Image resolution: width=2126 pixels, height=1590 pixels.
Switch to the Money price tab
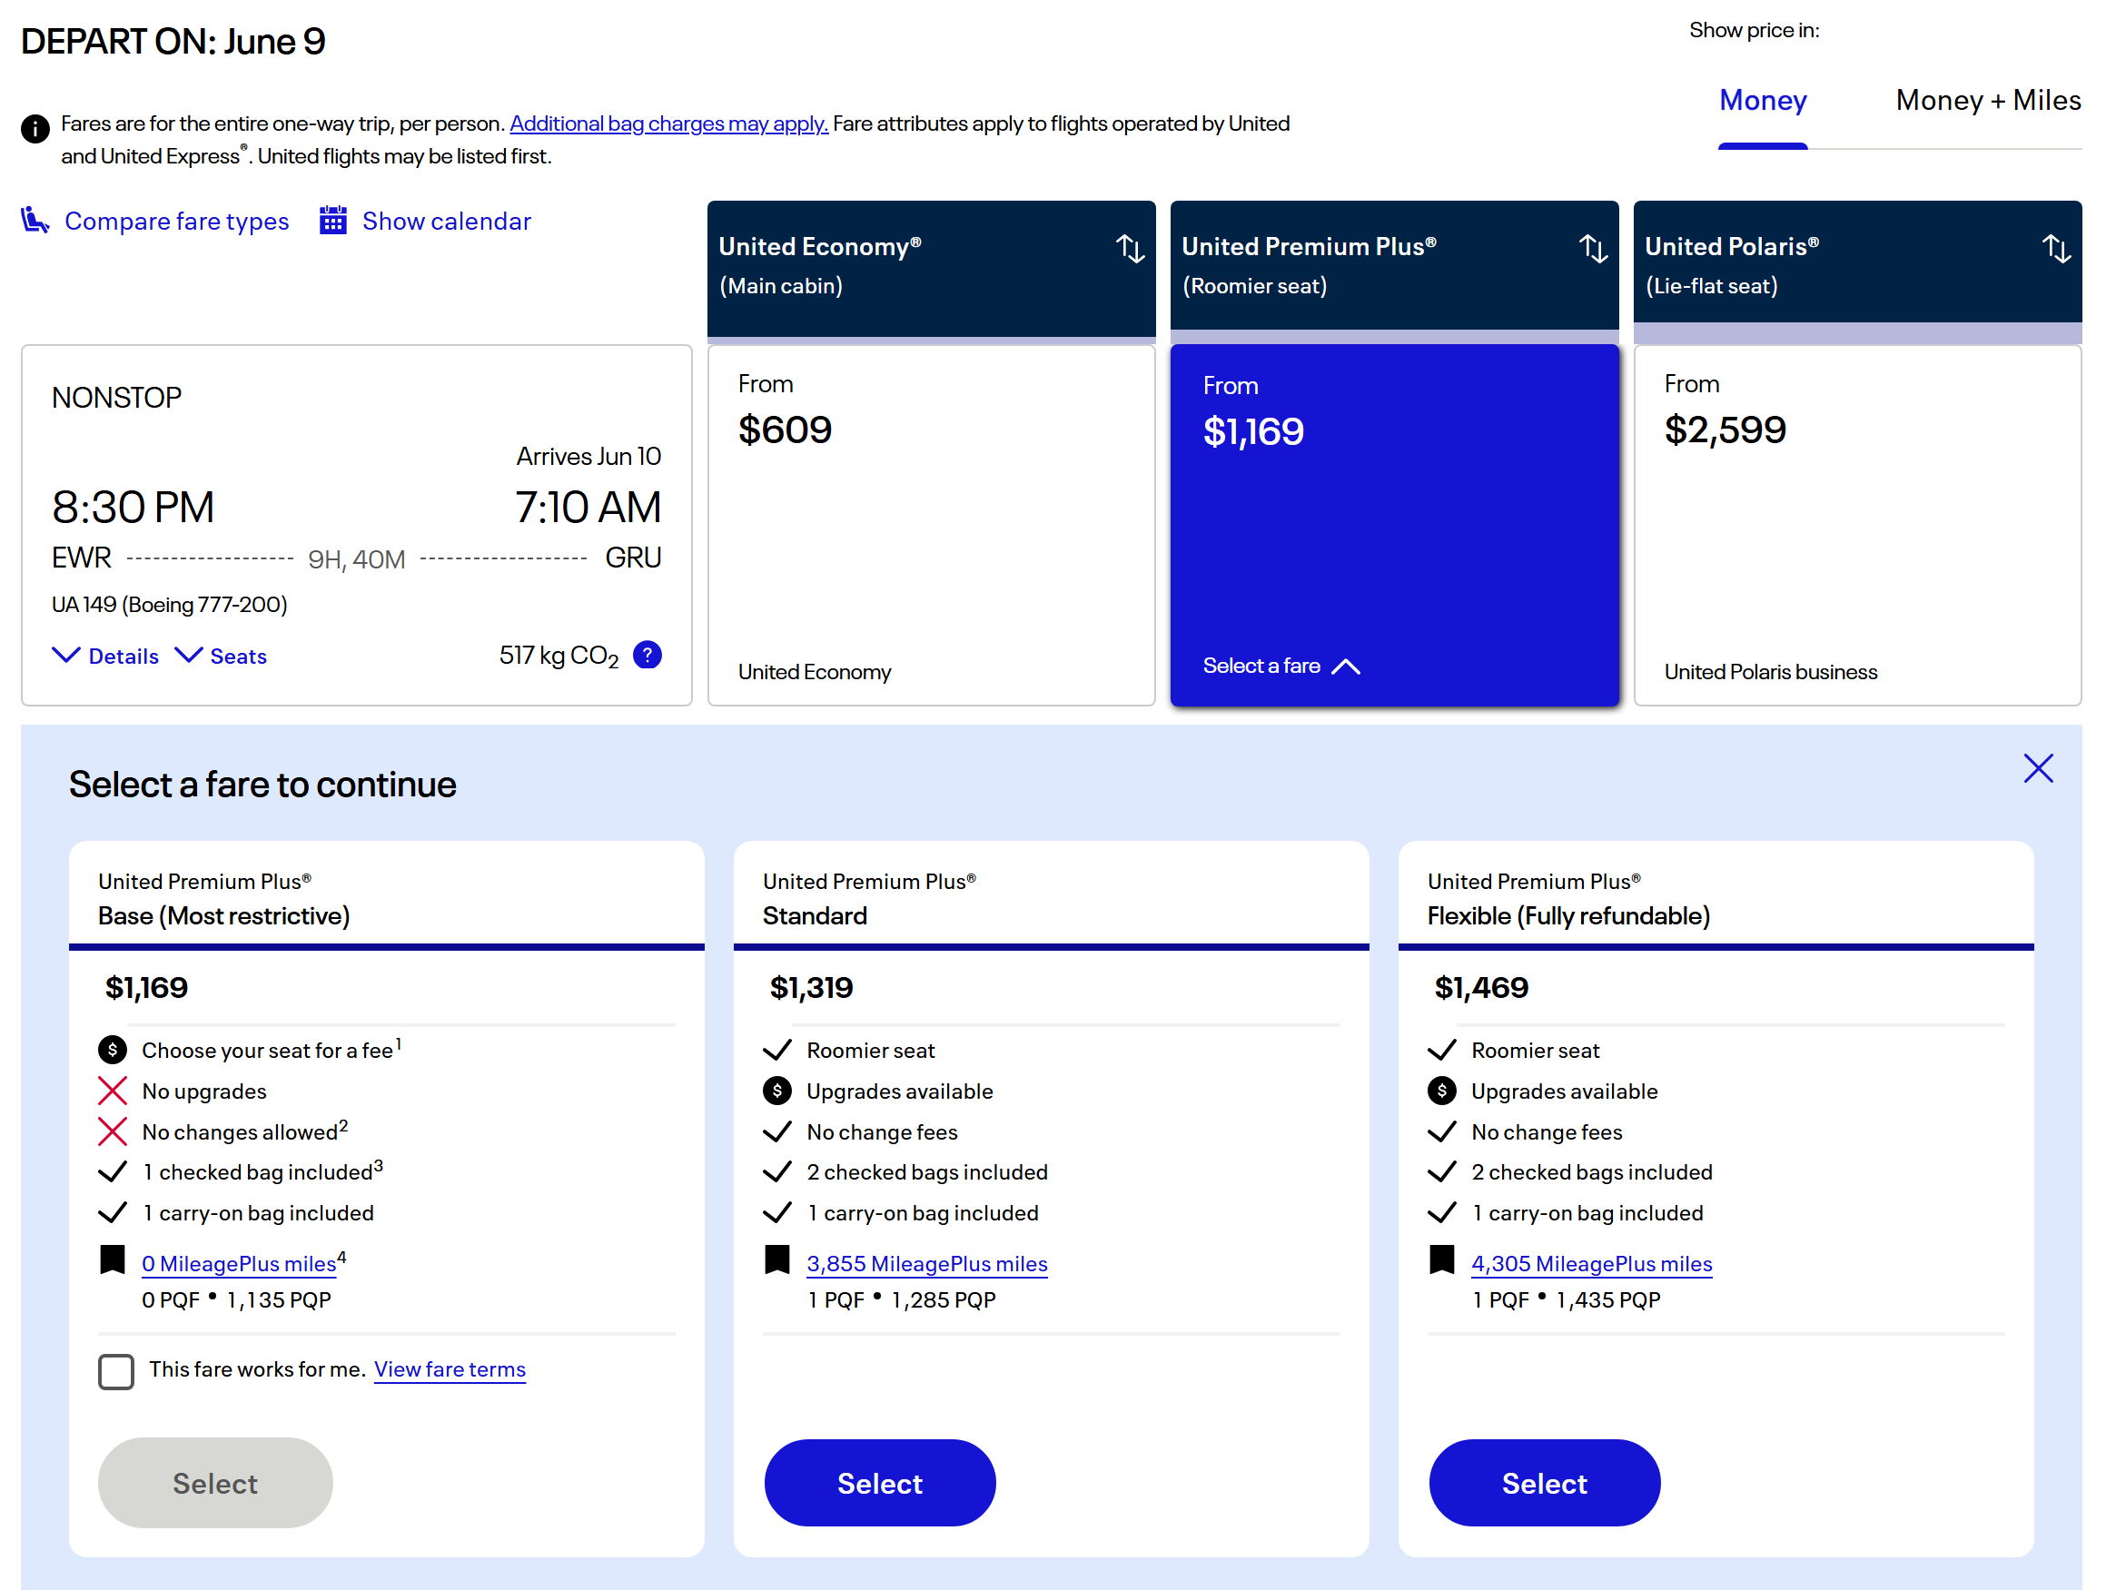click(1763, 100)
